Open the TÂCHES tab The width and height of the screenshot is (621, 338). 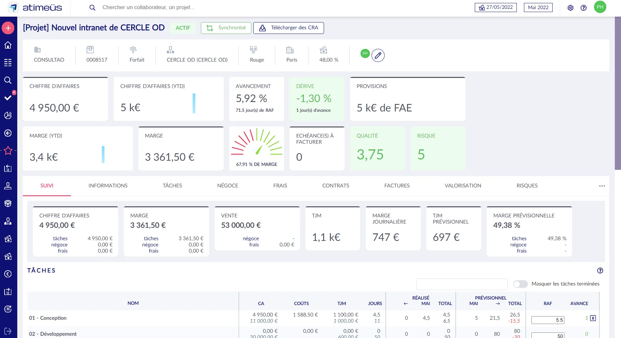(172, 186)
